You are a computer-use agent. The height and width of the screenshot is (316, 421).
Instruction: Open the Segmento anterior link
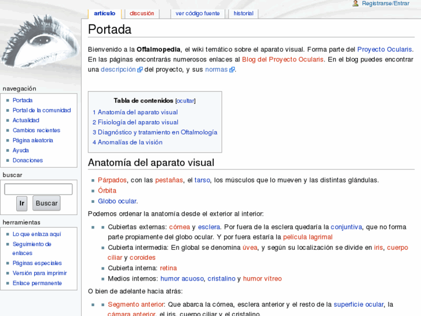[136, 304]
